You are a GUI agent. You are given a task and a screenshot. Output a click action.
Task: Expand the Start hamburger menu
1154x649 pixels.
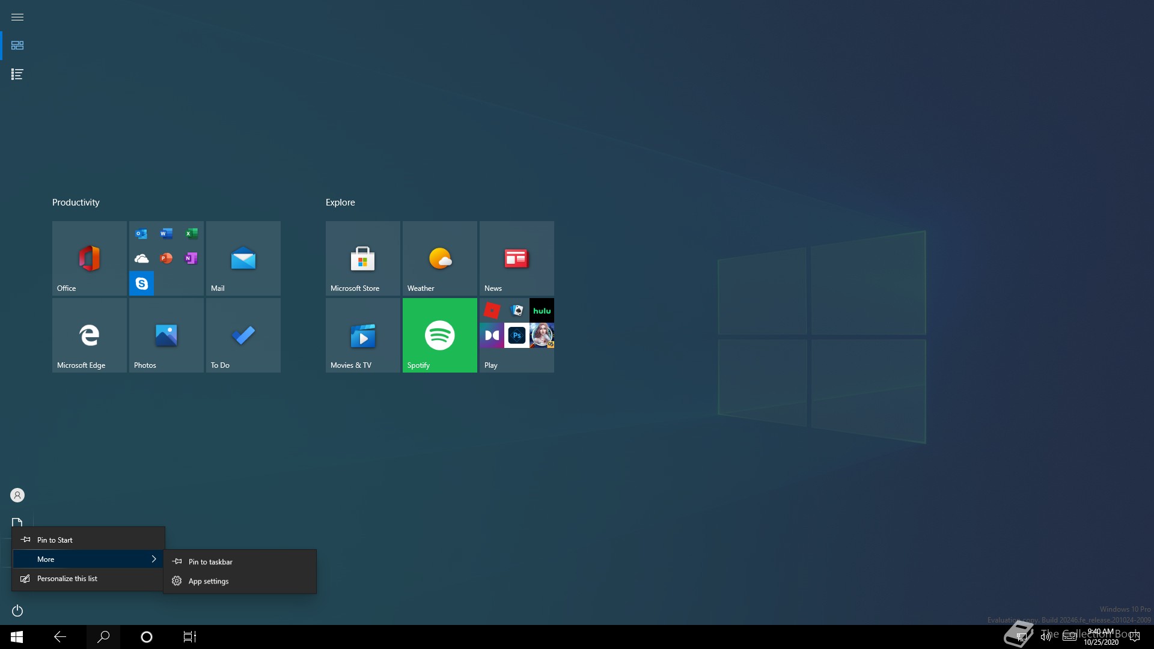tap(17, 17)
